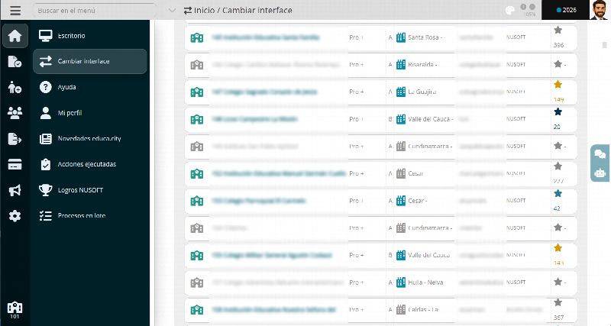Click the grey building icon in the row with 227 stars
Image resolution: width=611 pixels, height=326 pixels.
401,174
